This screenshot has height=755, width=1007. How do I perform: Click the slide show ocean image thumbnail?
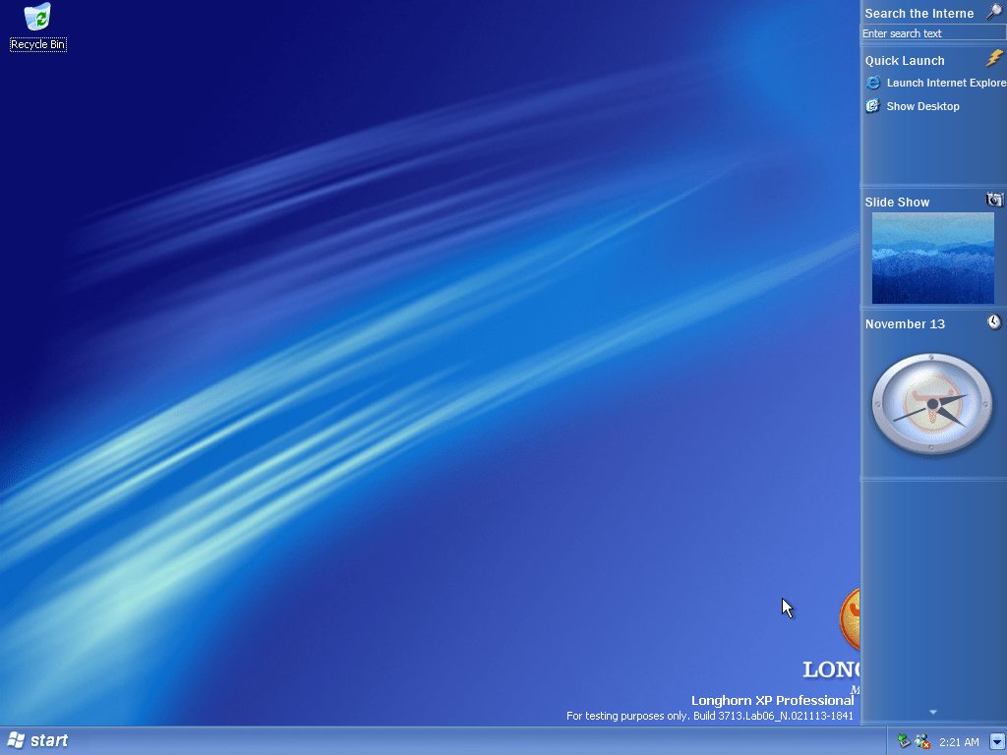932,258
